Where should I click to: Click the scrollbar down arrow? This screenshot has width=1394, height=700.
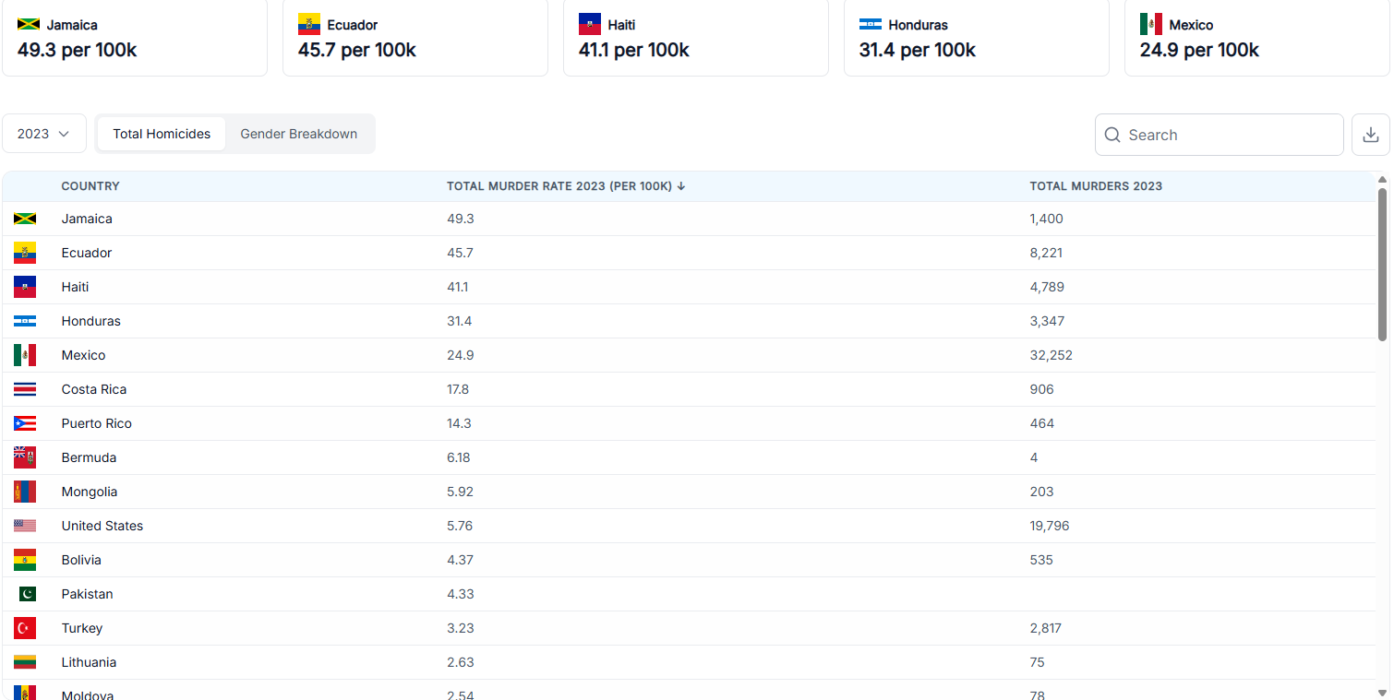[1382, 692]
